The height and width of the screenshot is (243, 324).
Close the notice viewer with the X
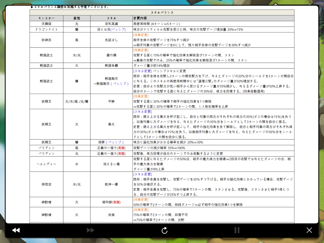pyautogui.click(x=309, y=230)
